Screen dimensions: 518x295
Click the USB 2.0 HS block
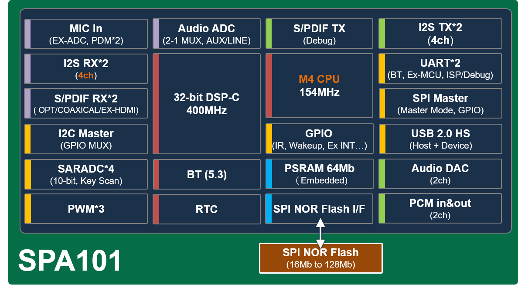[x=440, y=139]
